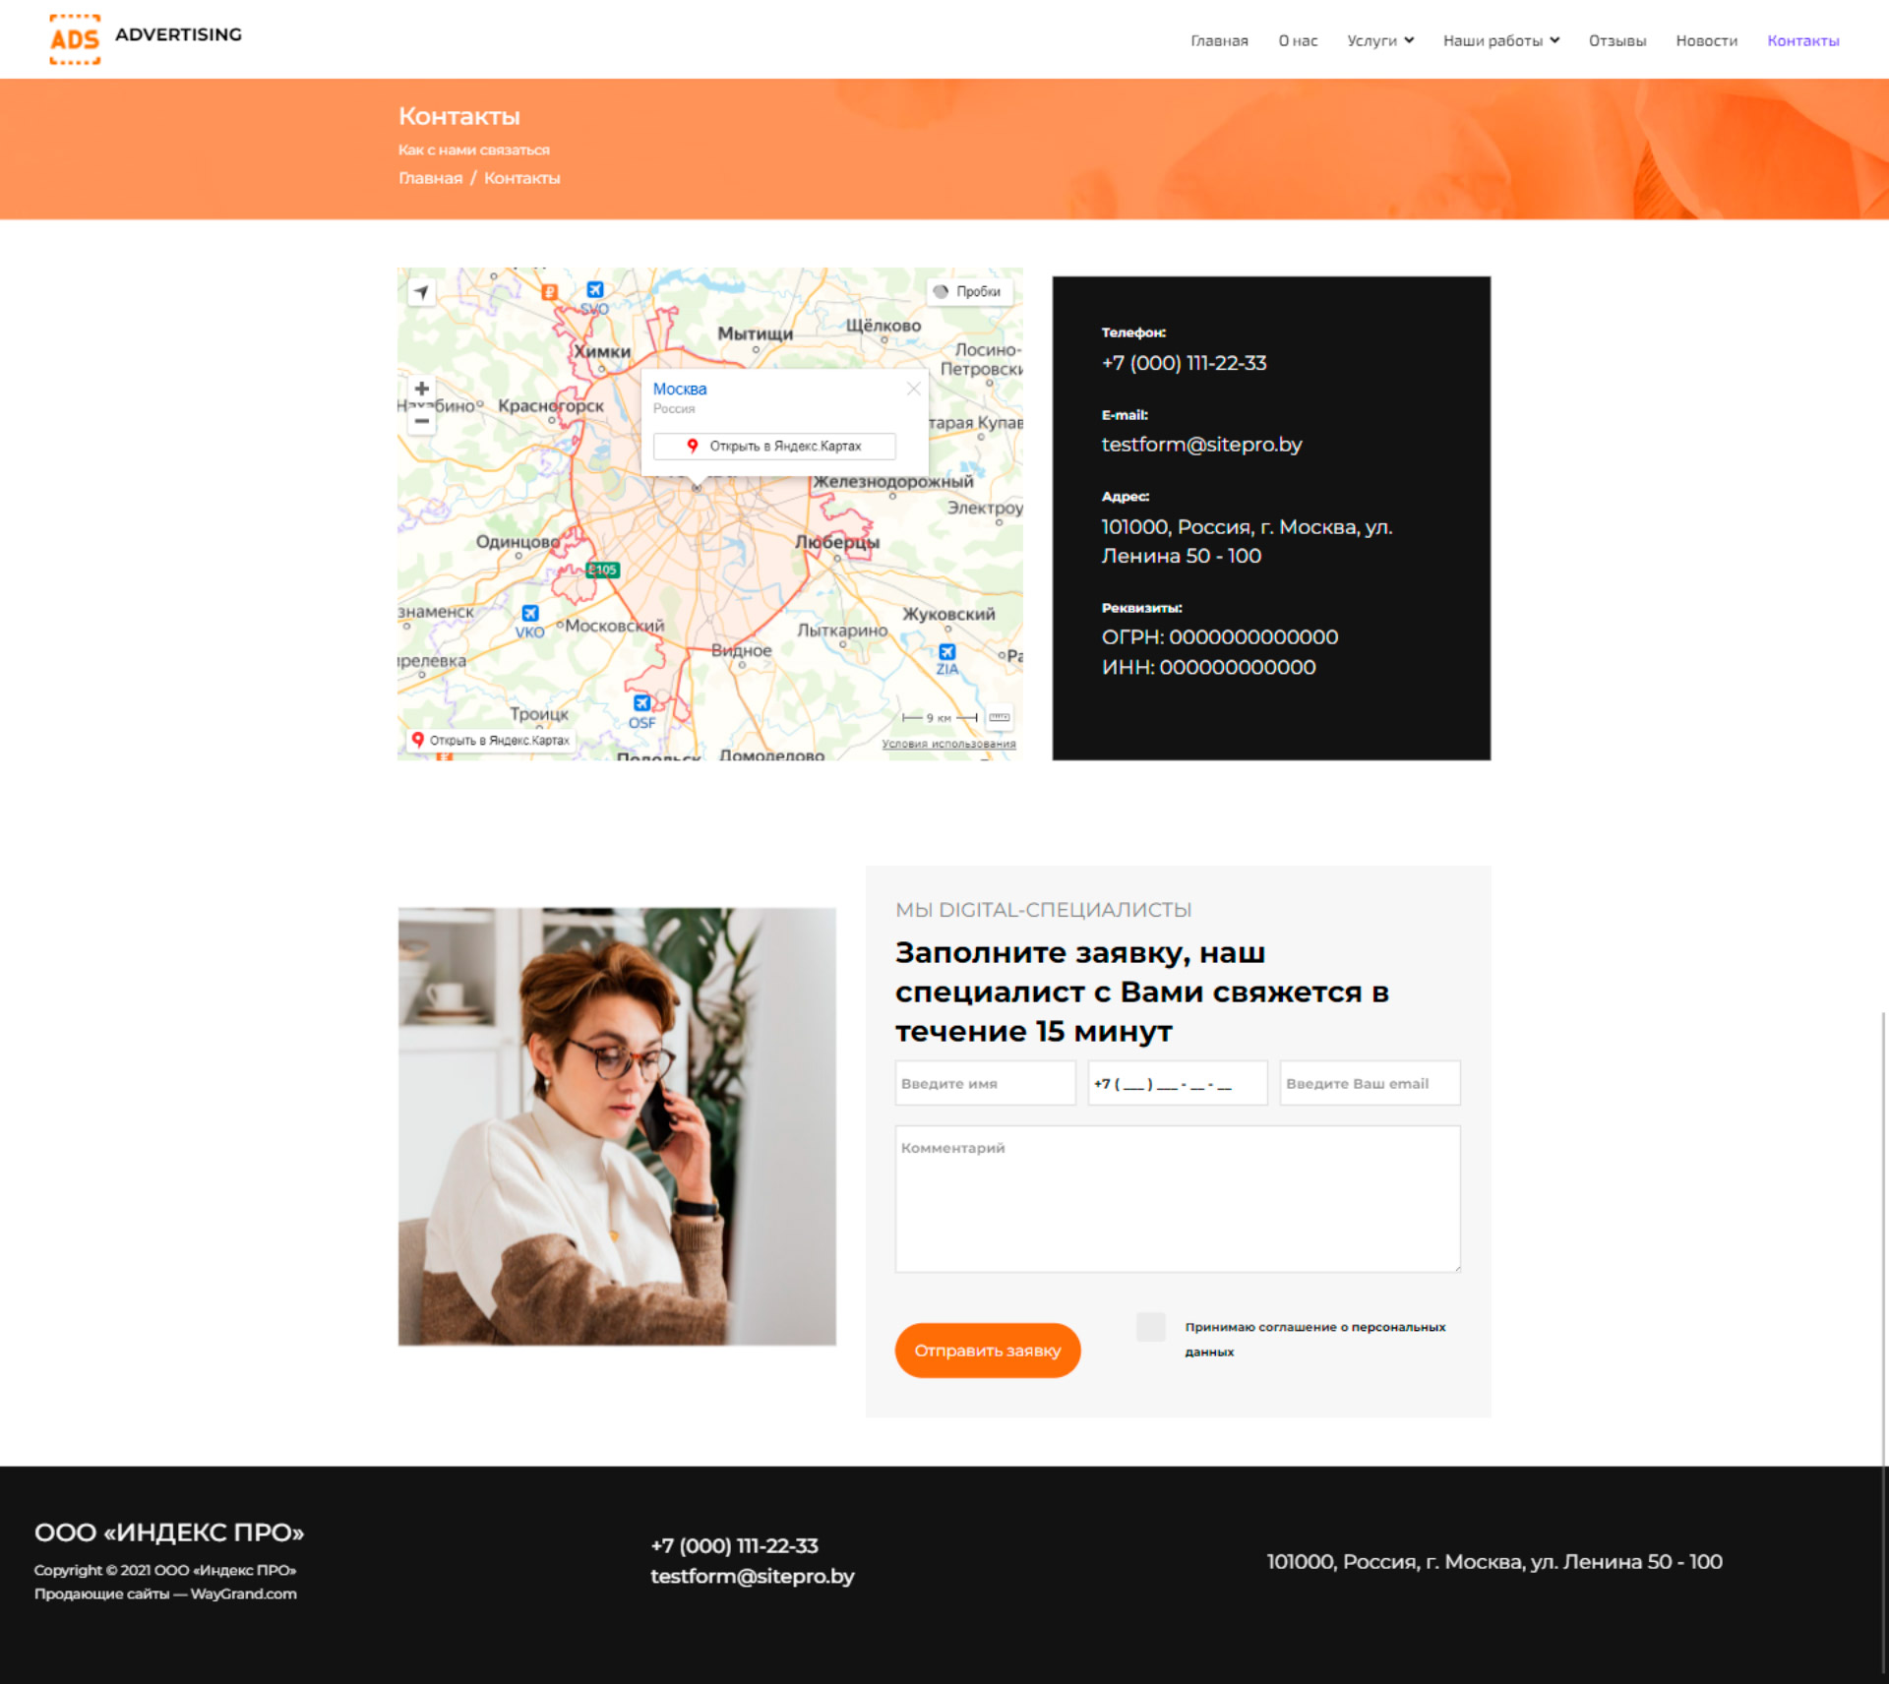Open the Отзывы menu item
1889x1684 pixels.
1616,40
